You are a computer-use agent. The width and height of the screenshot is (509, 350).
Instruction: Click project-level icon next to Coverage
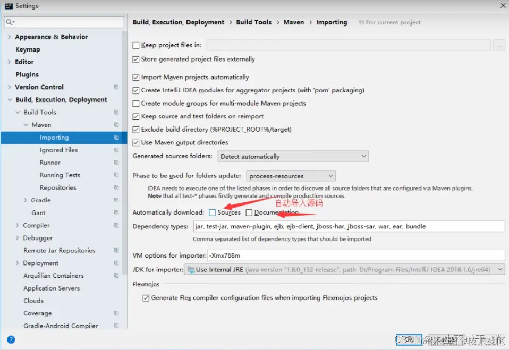[x=116, y=313]
